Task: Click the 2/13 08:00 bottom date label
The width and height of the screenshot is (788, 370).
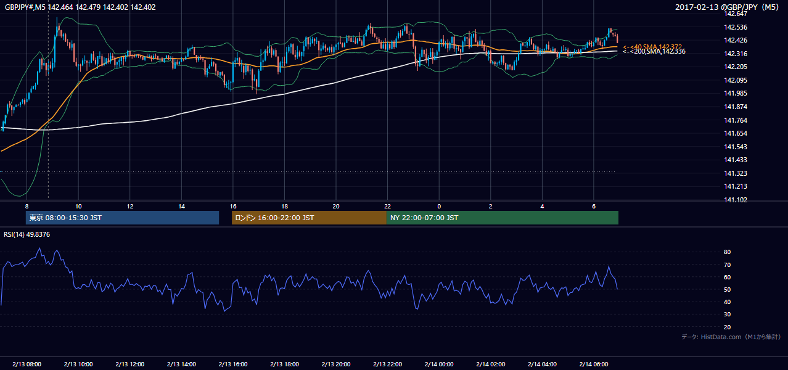Action: 27,364
